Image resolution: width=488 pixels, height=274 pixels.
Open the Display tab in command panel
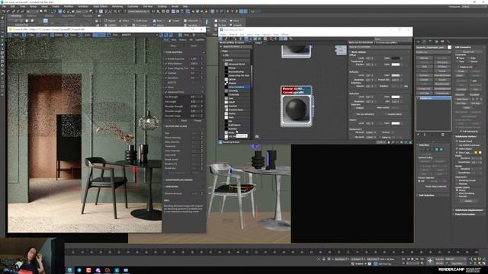pyautogui.click(x=442, y=41)
